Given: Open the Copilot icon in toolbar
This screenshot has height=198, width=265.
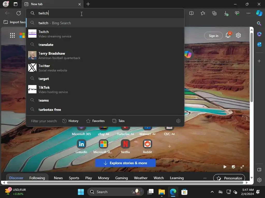Looking at the screenshot, I should click(x=259, y=13).
